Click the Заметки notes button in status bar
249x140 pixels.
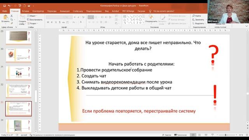coord(167,135)
